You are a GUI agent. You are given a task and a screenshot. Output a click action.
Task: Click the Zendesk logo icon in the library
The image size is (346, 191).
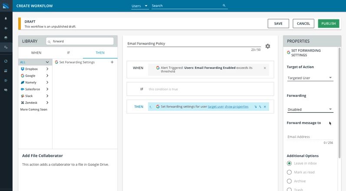tap(22, 103)
